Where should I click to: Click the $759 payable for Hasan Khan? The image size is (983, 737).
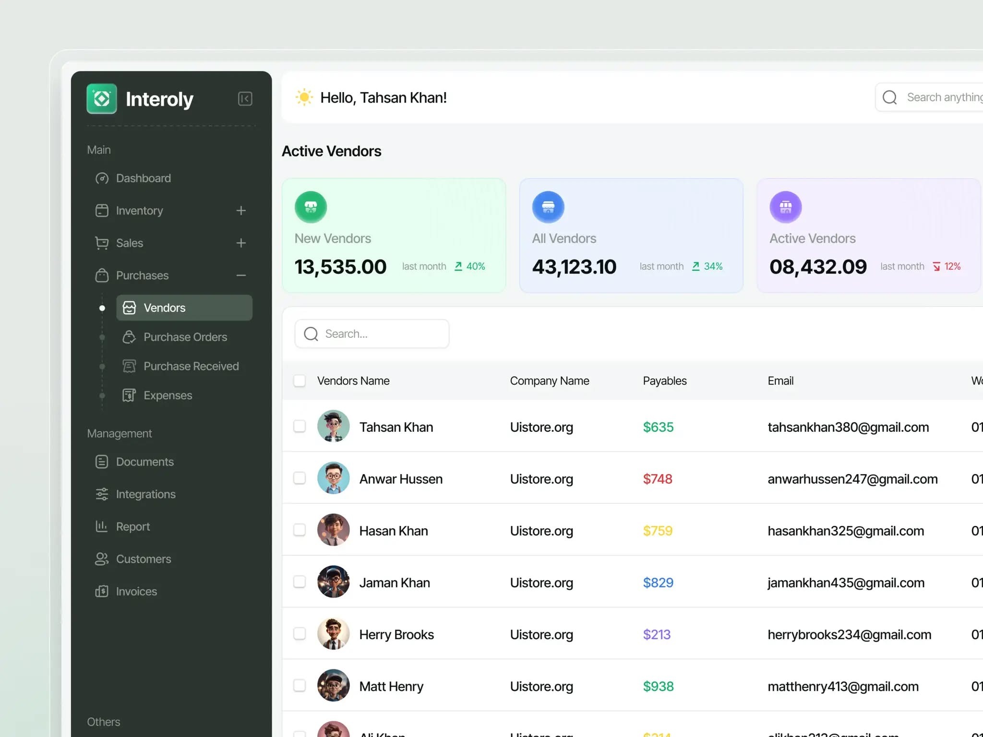point(658,531)
